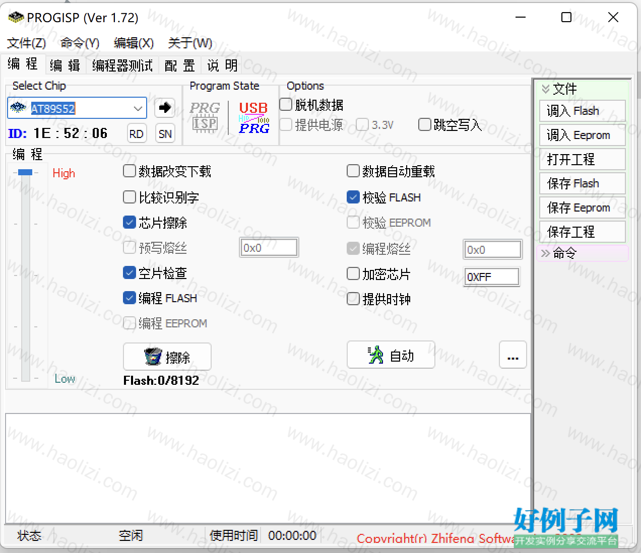Toggle 比较识别字 checkbox
The height and width of the screenshot is (553, 641).
tap(130, 197)
